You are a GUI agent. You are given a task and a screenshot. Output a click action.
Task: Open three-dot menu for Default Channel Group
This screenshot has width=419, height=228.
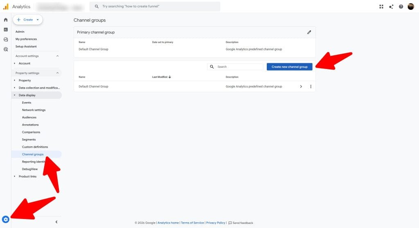311,87
